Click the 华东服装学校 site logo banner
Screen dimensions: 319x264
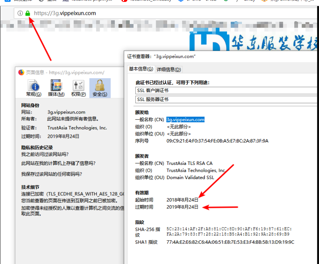click(x=253, y=40)
